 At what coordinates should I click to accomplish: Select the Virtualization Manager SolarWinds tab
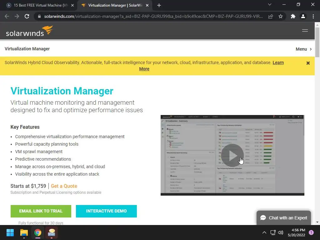[114, 5]
